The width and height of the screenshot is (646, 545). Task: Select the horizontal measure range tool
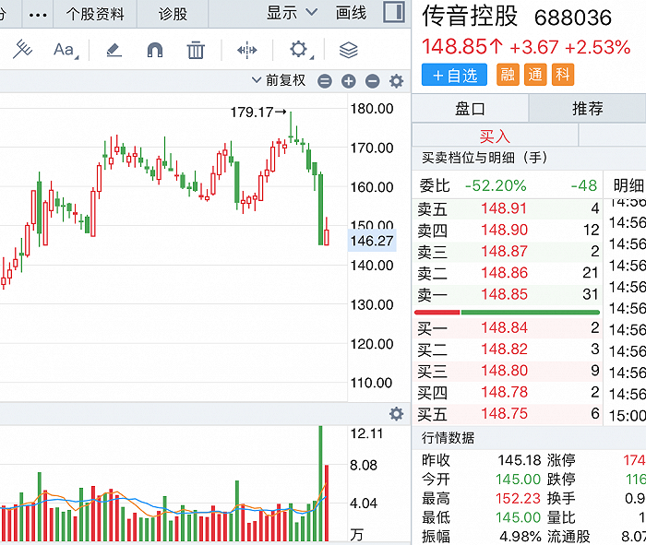[246, 50]
